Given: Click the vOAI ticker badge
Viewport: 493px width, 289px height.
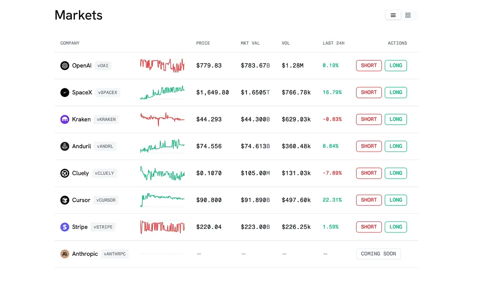Looking at the screenshot, I should 103,66.
